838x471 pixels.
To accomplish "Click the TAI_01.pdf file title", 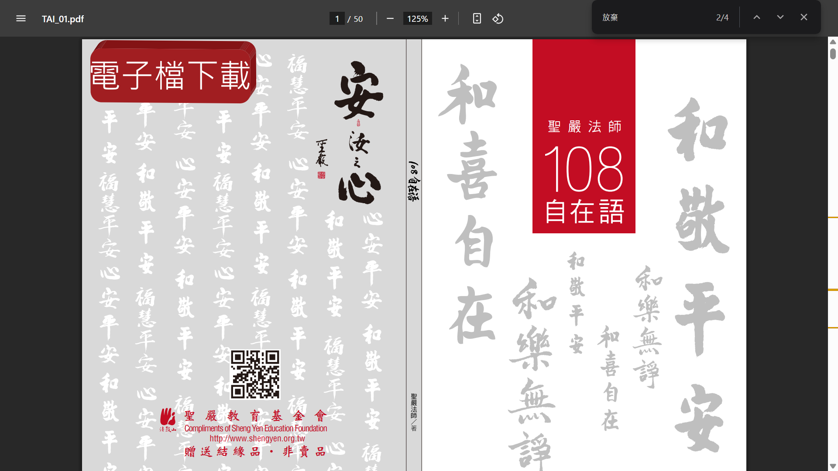I will click(63, 19).
